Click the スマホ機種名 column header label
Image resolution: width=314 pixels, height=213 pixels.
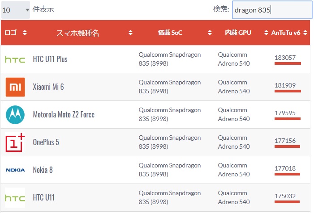click(x=77, y=33)
